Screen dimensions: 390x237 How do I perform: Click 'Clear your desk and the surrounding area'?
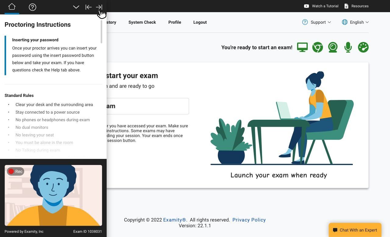pyautogui.click(x=54, y=105)
